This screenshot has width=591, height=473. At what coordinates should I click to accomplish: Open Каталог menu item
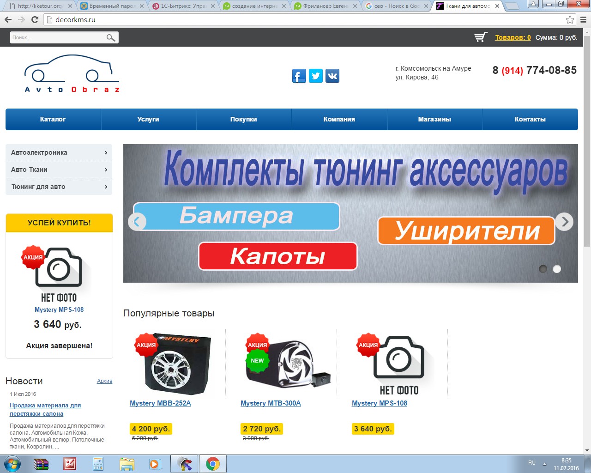pos(53,119)
